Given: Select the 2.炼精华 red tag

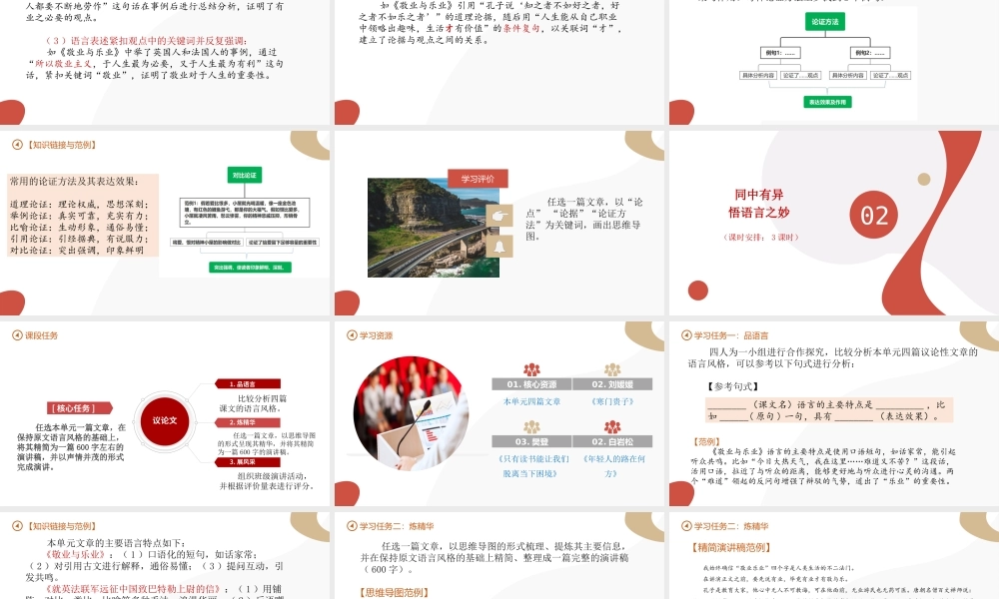Looking at the screenshot, I should tap(247, 422).
